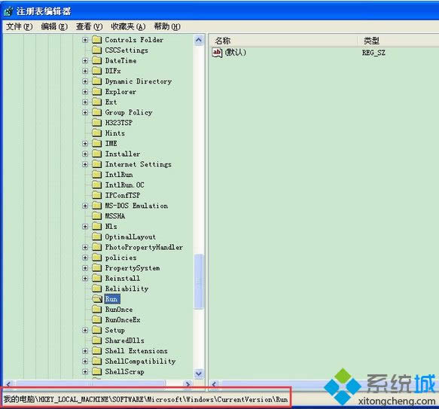Expand the Dynamic Directory key
Image resolution: width=439 pixels, height=409 pixels.
tap(85, 81)
